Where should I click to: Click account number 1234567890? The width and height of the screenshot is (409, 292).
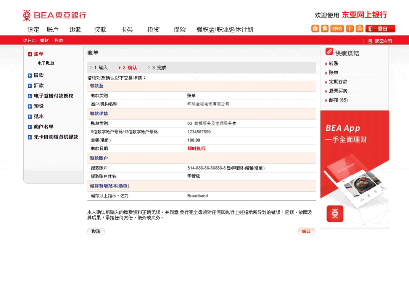pos(199,132)
